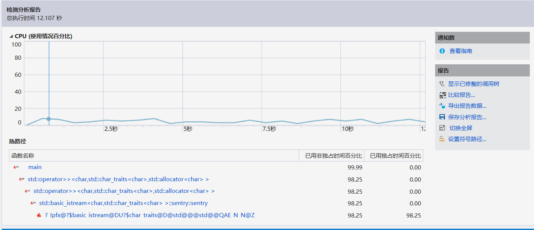This screenshot has width=534, height=230.
Task: Click the CPU graph timeline marker dot
Action: [48, 119]
